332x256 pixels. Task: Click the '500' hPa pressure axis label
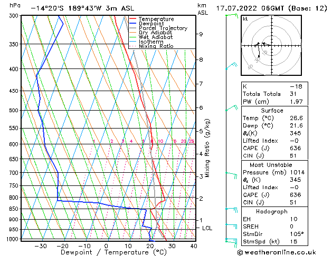point(15,111)
